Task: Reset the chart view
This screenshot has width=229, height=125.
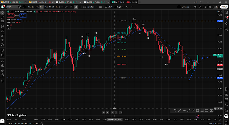Action: (x=121, y=113)
